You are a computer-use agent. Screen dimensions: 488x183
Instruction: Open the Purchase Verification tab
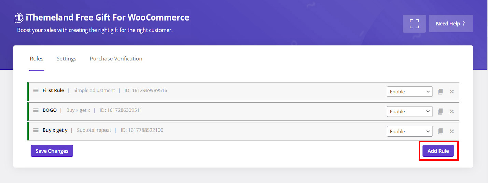[116, 59]
